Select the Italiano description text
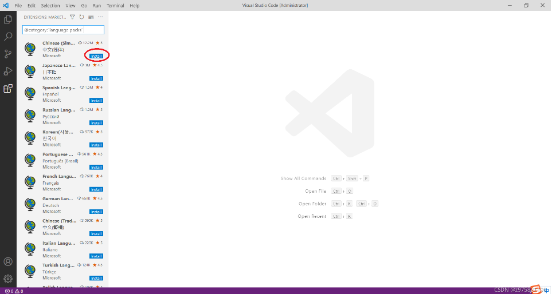 tap(50, 250)
